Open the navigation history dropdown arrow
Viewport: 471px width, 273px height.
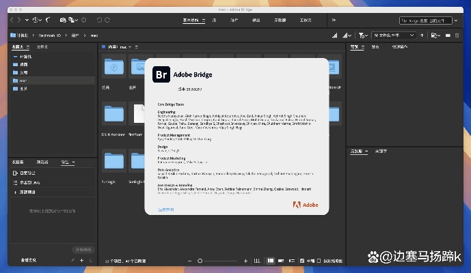pos(27,20)
